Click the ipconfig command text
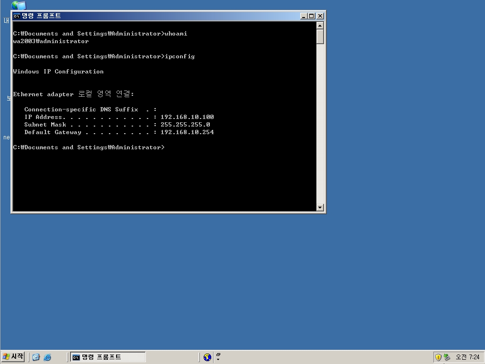The width and height of the screenshot is (485, 364). point(180,56)
